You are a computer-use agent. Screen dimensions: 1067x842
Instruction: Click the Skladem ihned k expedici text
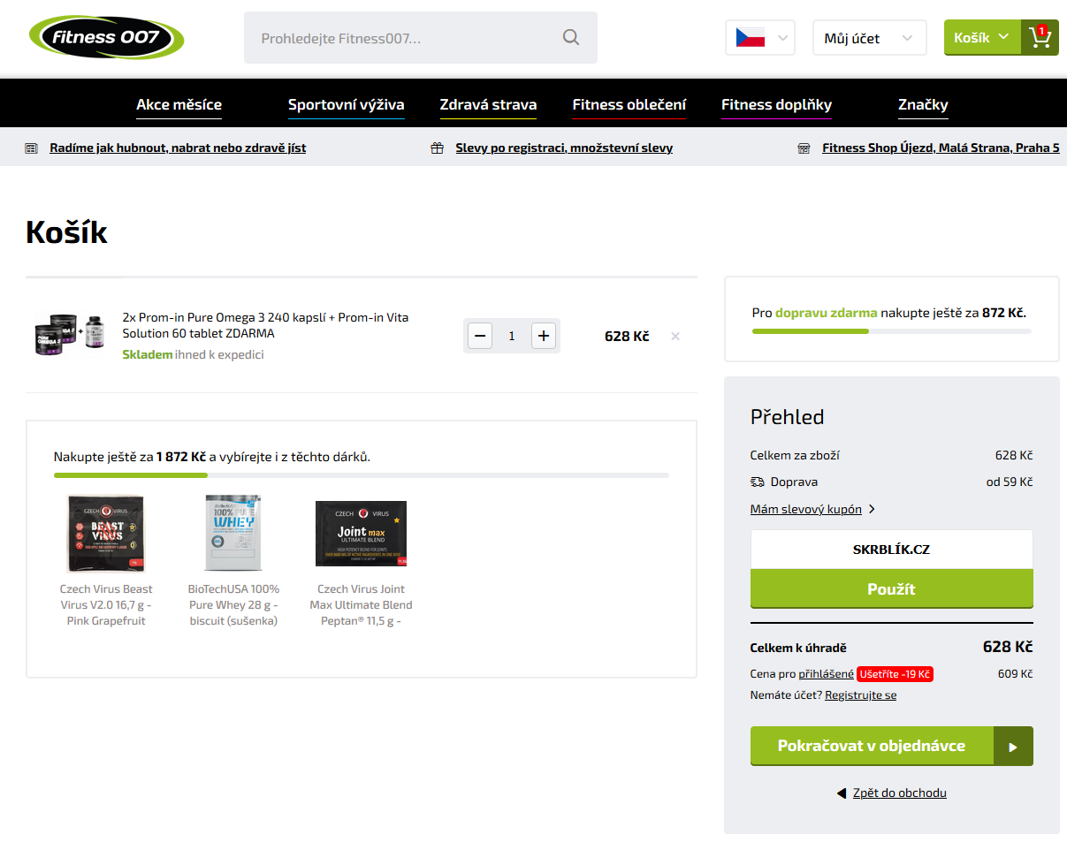click(193, 355)
